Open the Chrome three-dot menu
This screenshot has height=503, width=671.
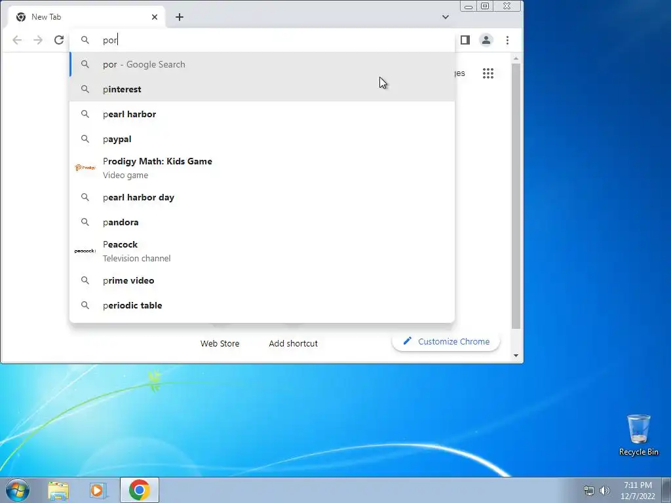pos(508,40)
